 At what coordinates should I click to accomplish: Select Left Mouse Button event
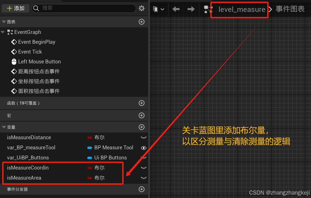[39, 62]
